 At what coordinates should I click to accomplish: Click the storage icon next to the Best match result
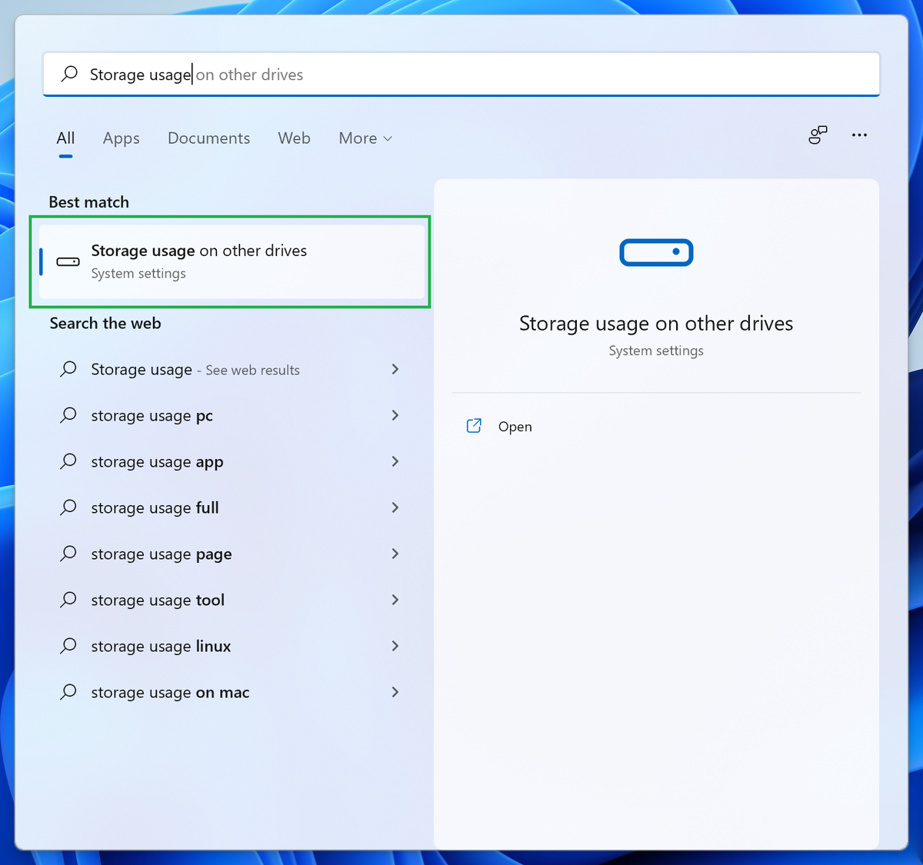[x=68, y=261]
